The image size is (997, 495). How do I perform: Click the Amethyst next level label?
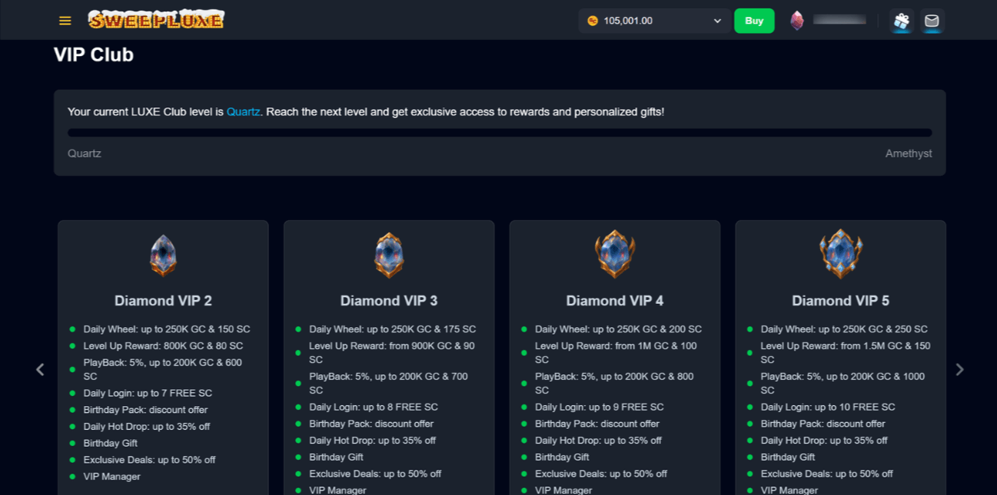tap(908, 153)
